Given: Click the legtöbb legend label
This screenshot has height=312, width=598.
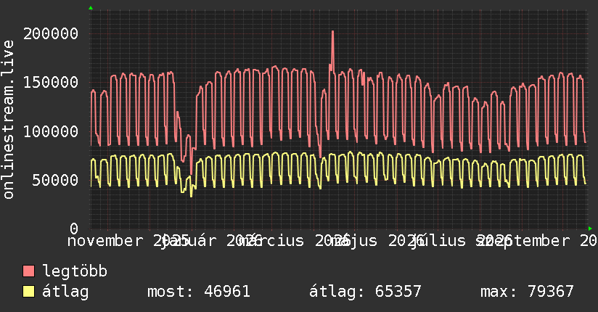Looking at the screenshot, I should (x=75, y=271).
